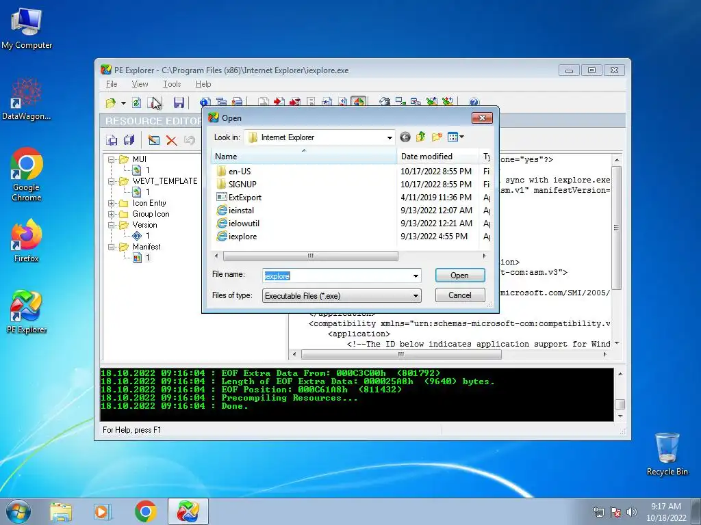The image size is (701, 525).
Task: Click the blue Help question mark toolbar icon
Action: pyautogui.click(x=474, y=103)
